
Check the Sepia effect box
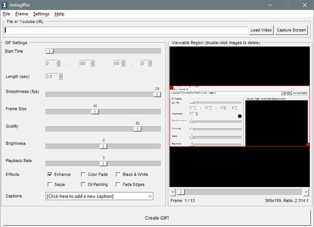(50, 185)
